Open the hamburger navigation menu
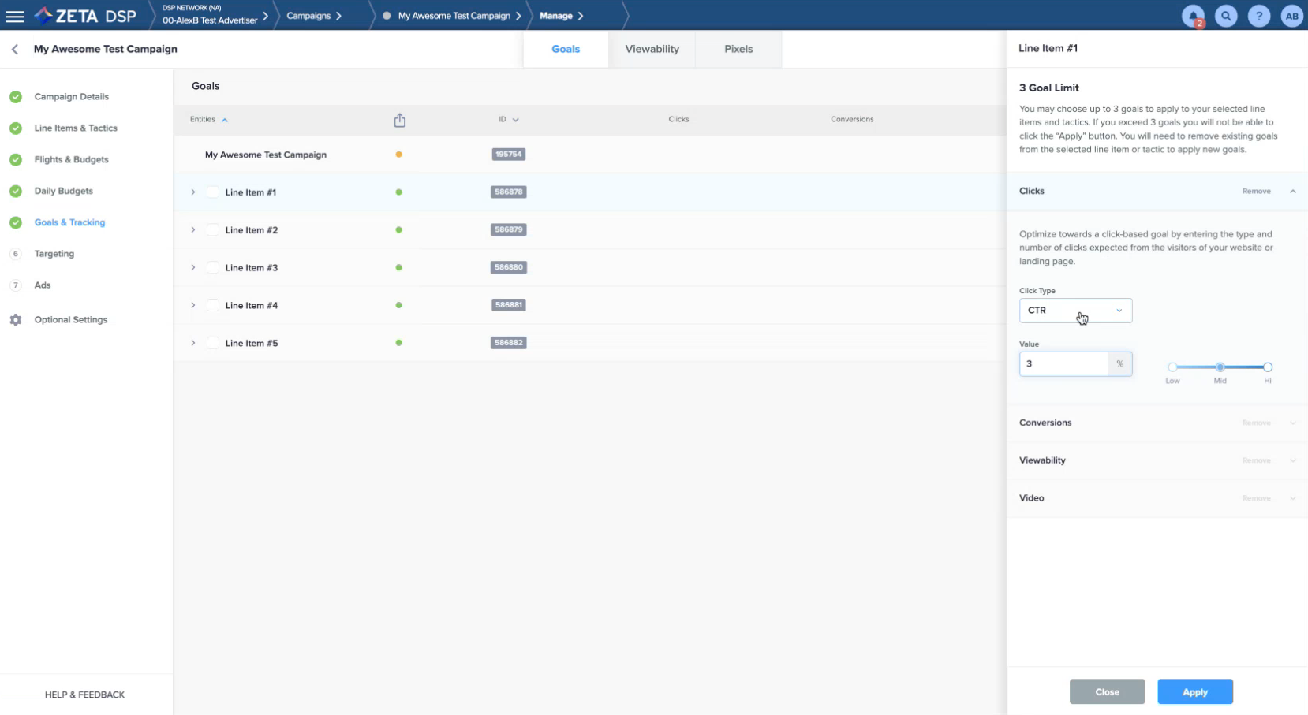Screen dimensions: 1308x715 [15, 16]
